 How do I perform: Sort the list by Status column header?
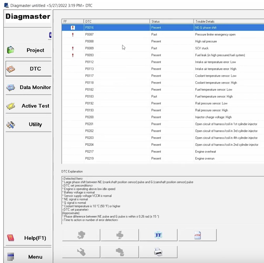coord(171,21)
